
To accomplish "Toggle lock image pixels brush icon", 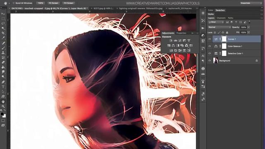I will coord(219,32).
